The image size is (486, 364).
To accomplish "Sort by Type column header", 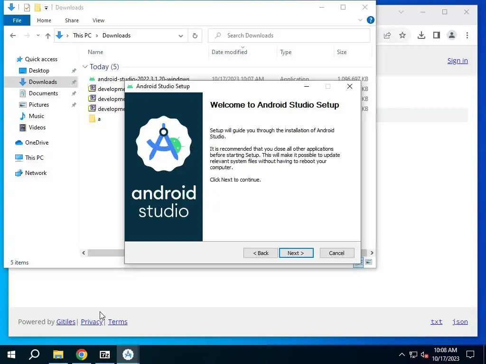I will tap(286, 52).
